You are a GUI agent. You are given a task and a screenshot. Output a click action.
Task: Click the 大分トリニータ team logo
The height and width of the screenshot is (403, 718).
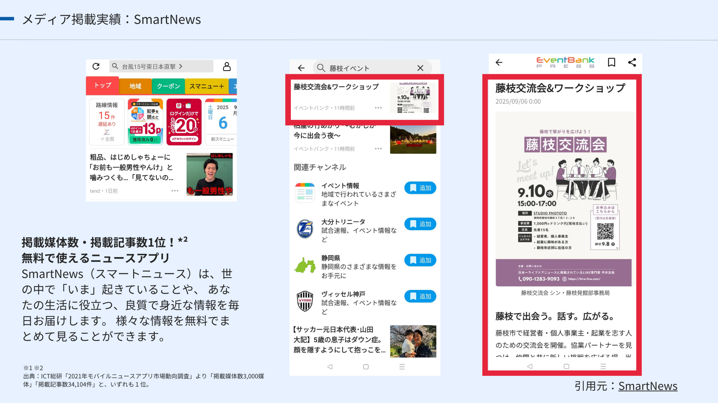coord(305,229)
